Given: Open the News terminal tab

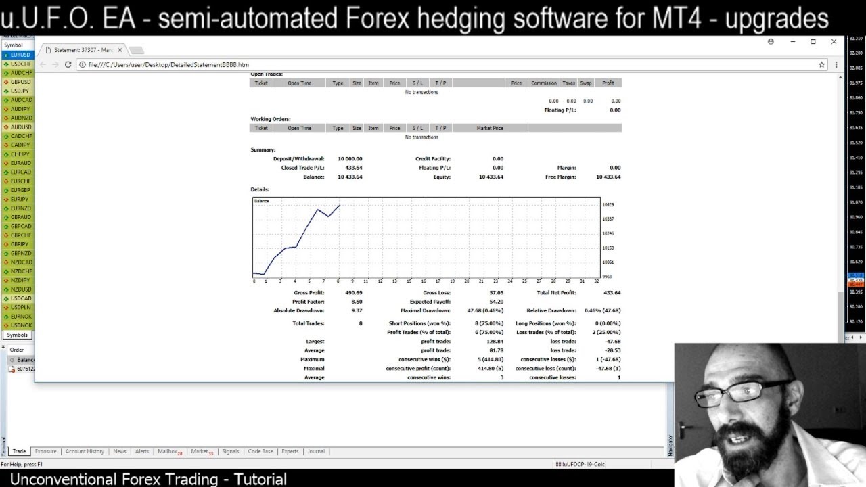Looking at the screenshot, I should [x=120, y=451].
